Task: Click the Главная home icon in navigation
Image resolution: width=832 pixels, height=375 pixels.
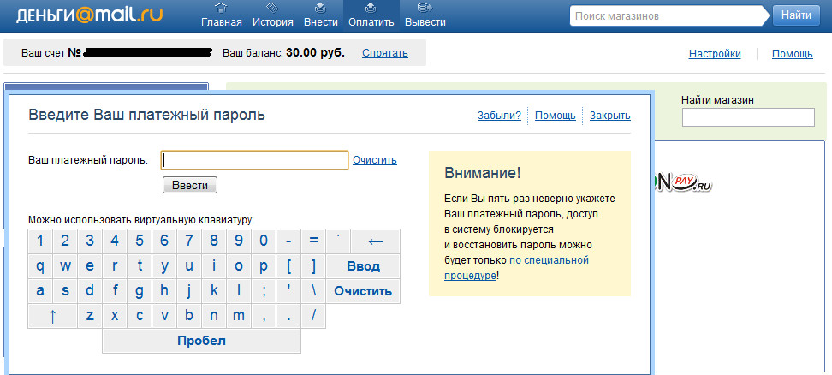Action: pyautogui.click(x=221, y=9)
